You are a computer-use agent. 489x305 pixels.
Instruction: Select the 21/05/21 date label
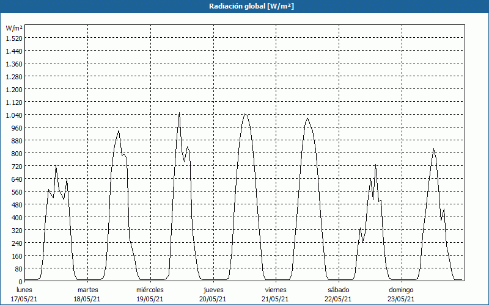[276, 299]
